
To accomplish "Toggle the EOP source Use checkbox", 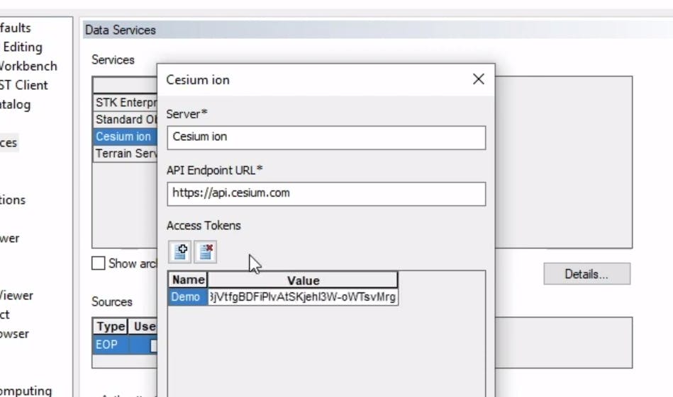I will coord(152,345).
